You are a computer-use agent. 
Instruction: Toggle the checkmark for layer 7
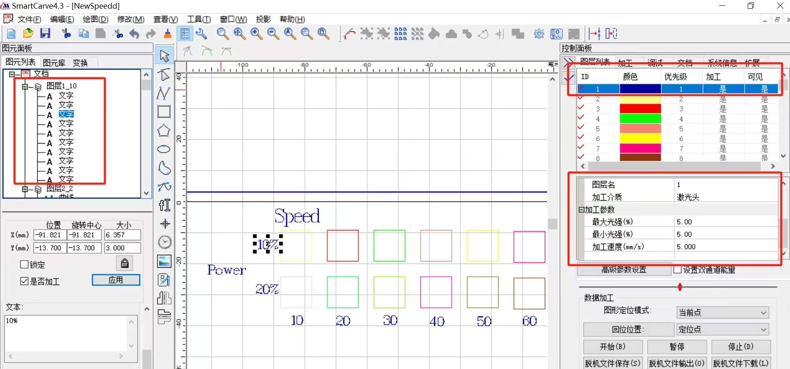581,147
